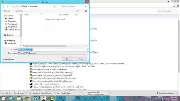Open the Organize menu

pos(8,11)
